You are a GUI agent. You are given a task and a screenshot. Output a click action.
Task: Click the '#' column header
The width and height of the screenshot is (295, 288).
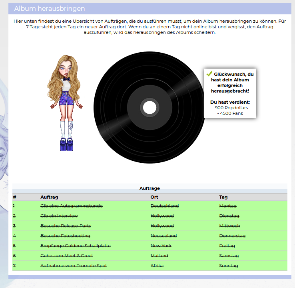(14, 197)
